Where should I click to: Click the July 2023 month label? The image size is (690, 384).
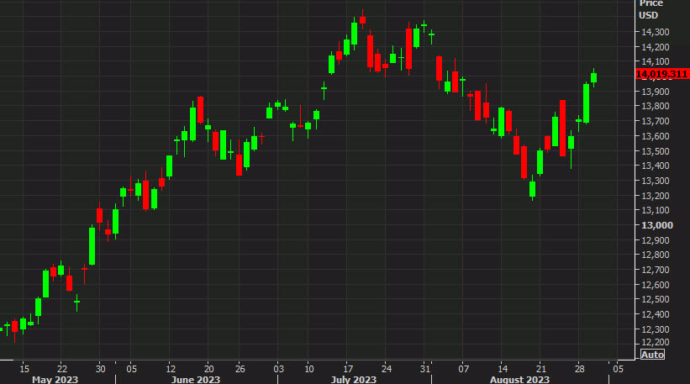click(353, 379)
